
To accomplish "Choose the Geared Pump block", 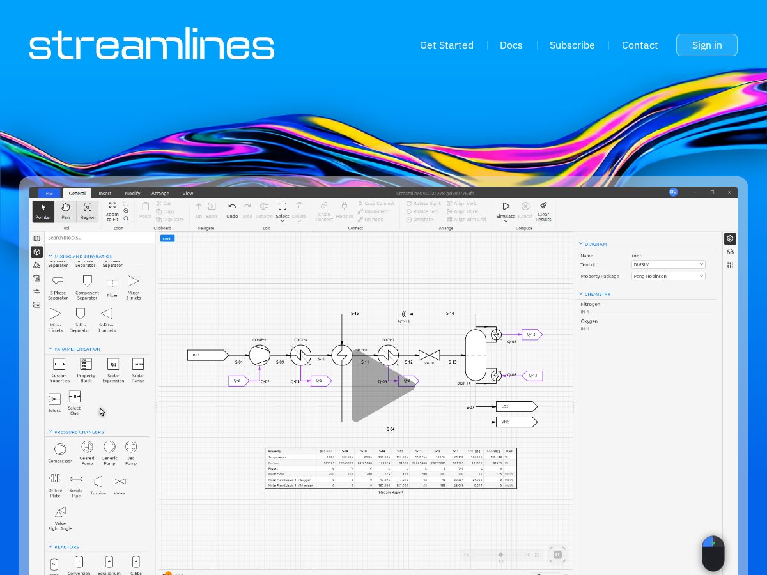I will [x=87, y=452].
